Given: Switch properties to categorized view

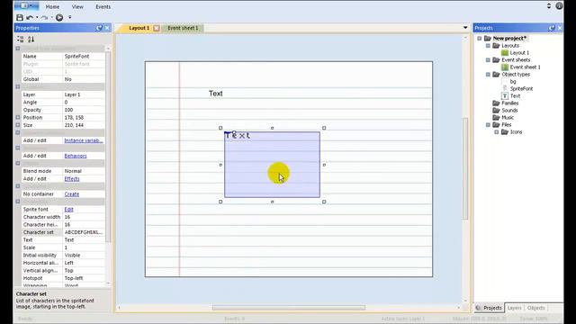Looking at the screenshot, I should tap(20, 39).
